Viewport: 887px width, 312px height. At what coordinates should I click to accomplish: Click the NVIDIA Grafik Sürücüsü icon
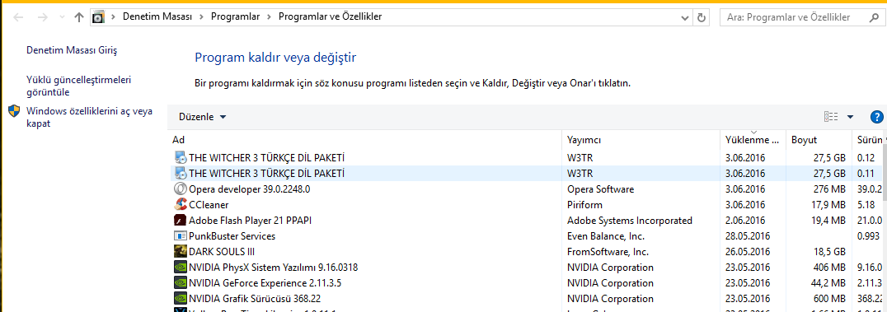[x=181, y=299]
